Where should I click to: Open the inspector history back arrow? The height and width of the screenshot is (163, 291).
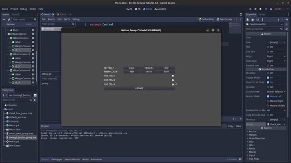pos(279,19)
